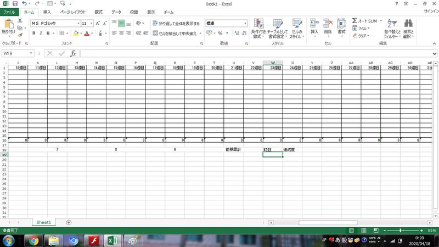This screenshot has height=247, width=439.
Task: Open the File tab
Action: 9,12
